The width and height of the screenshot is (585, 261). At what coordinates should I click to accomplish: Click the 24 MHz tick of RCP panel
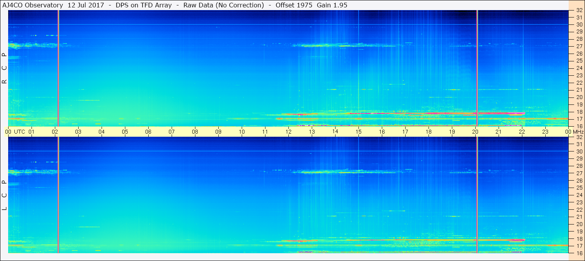click(x=579, y=68)
